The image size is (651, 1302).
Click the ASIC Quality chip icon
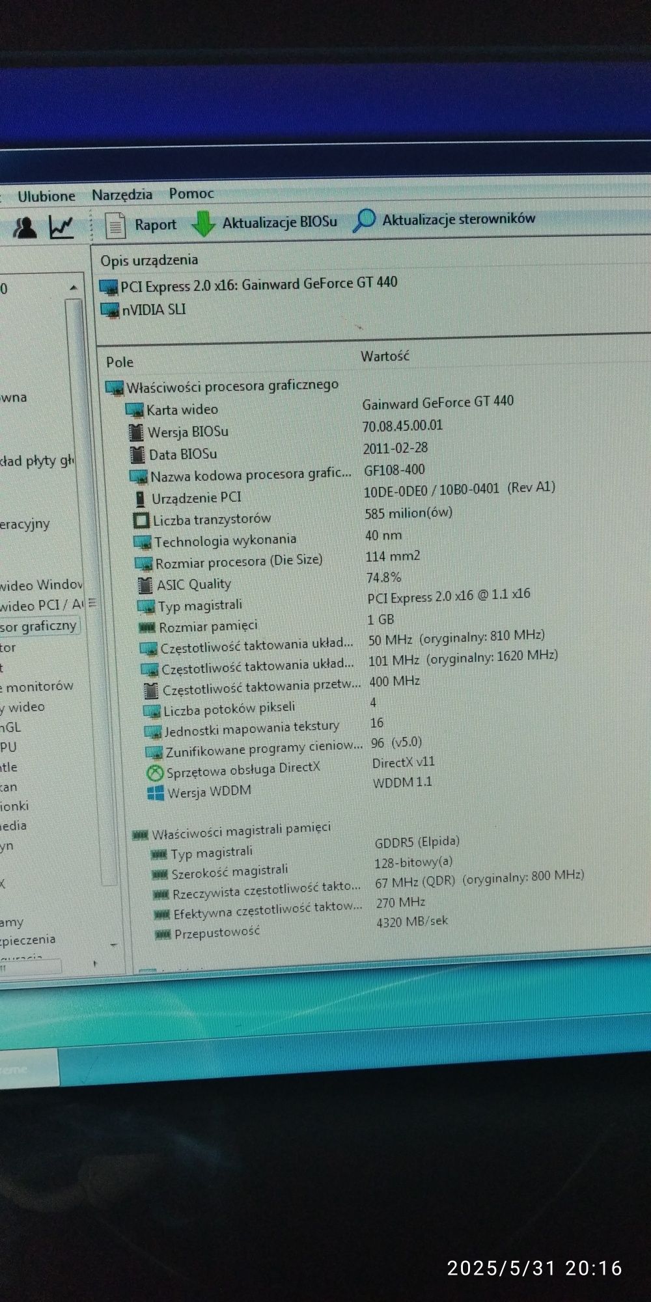(145, 585)
